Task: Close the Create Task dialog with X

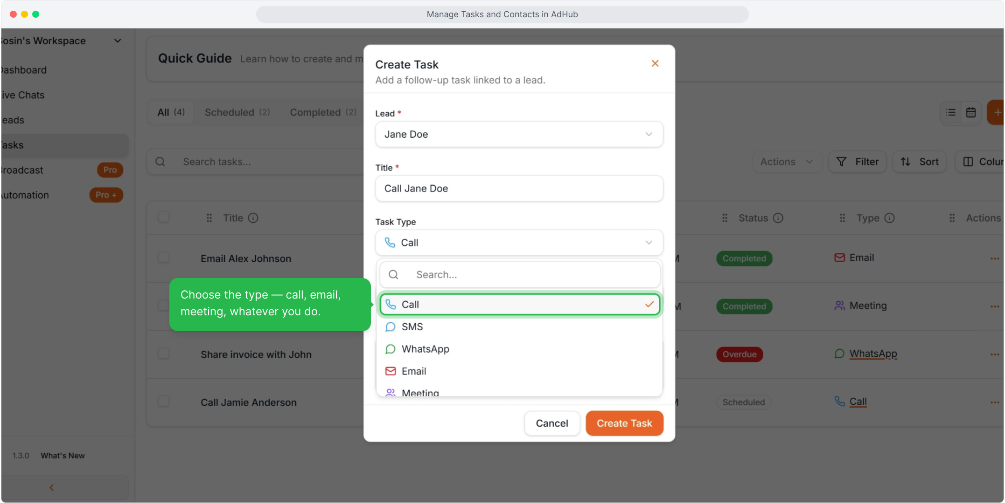Action: pos(655,63)
